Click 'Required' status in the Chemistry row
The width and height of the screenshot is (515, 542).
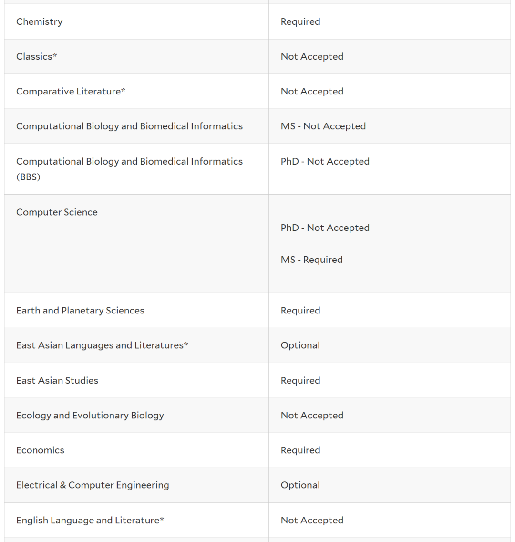tap(300, 21)
